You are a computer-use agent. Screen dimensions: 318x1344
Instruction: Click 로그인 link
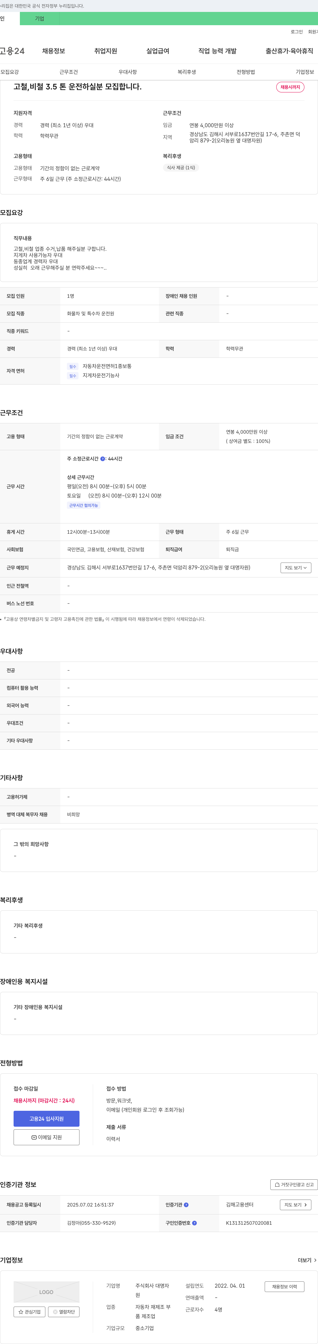tap(296, 32)
